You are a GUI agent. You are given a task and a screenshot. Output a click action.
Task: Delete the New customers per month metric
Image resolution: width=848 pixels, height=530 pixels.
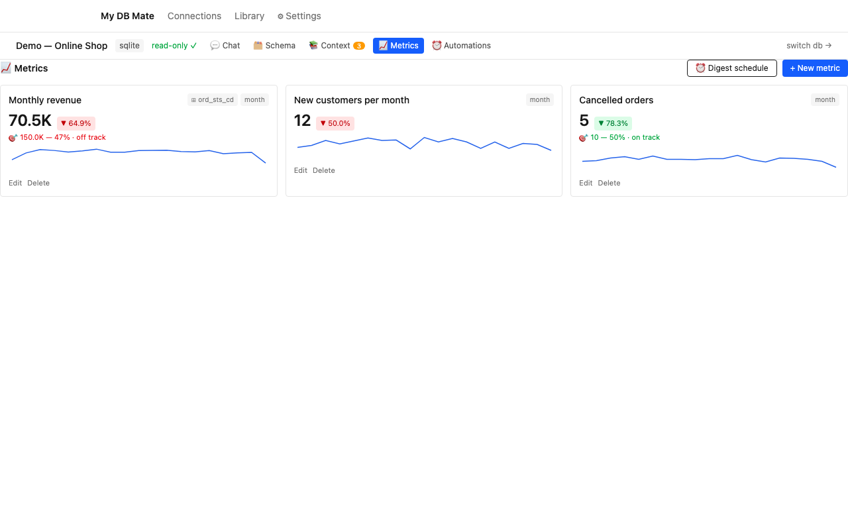(324, 170)
